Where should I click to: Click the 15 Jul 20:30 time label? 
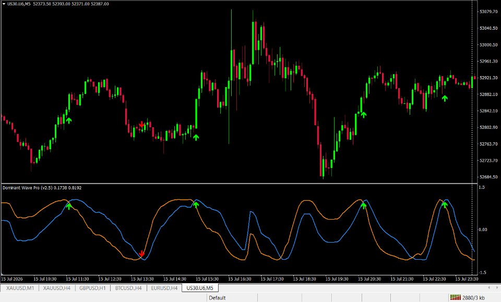369,279
